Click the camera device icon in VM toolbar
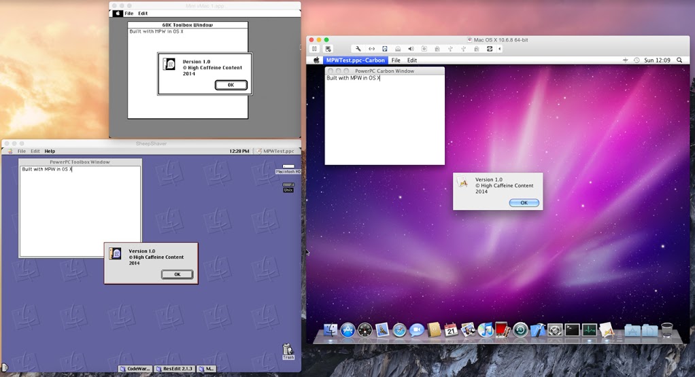Viewport: 695px width, 377px height. tap(424, 49)
